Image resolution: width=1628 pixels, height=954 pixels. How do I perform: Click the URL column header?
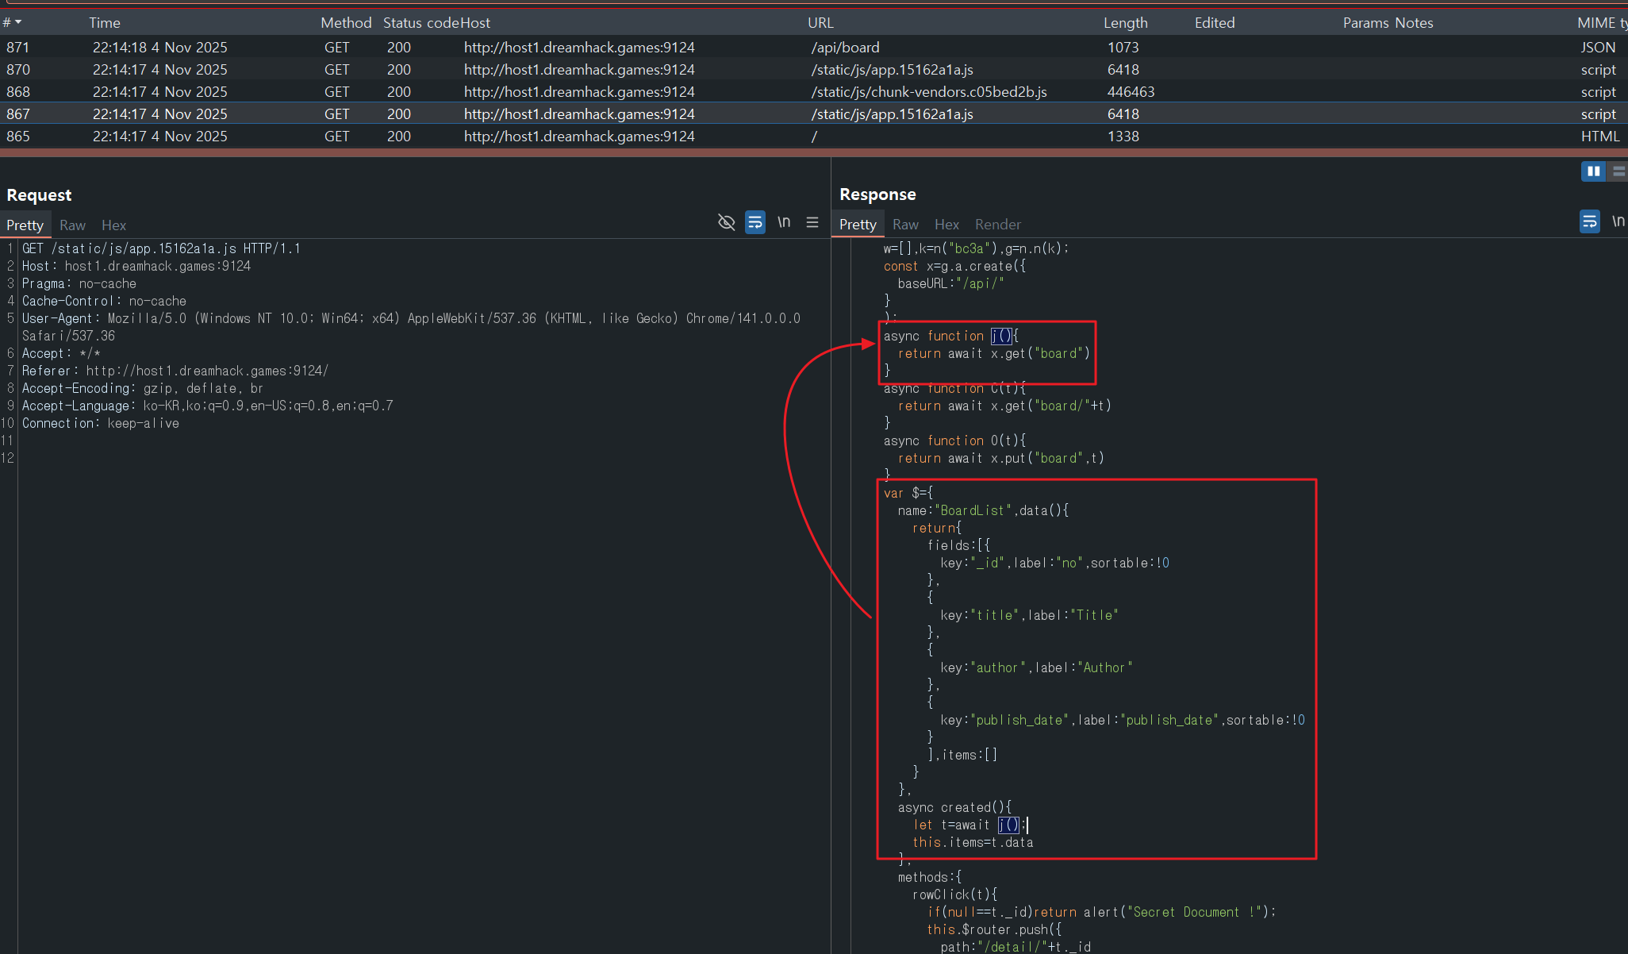tap(820, 23)
